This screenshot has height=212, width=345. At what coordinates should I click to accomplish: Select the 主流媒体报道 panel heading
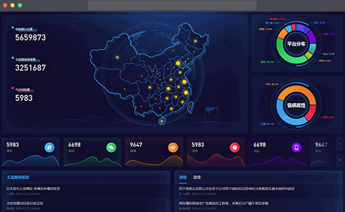[18, 177]
